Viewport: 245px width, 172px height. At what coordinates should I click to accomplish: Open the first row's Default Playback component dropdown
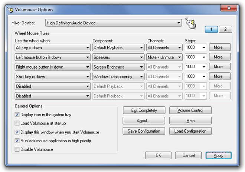[x=118, y=47]
